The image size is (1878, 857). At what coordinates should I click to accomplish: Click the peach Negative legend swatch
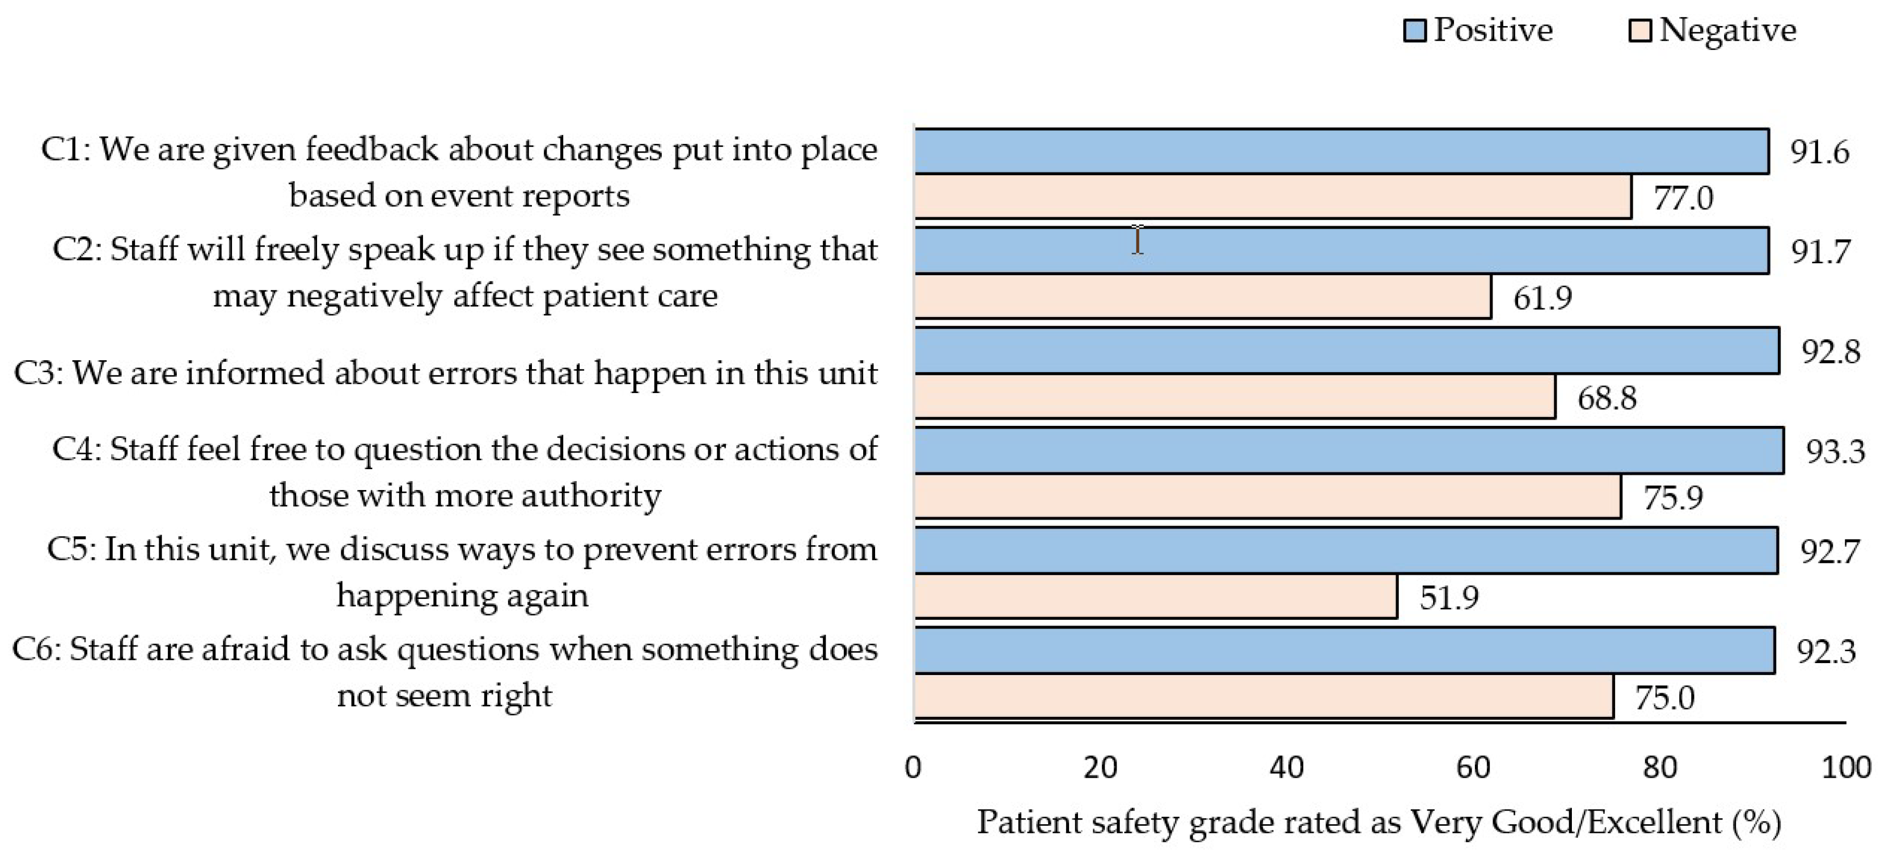tap(1640, 31)
